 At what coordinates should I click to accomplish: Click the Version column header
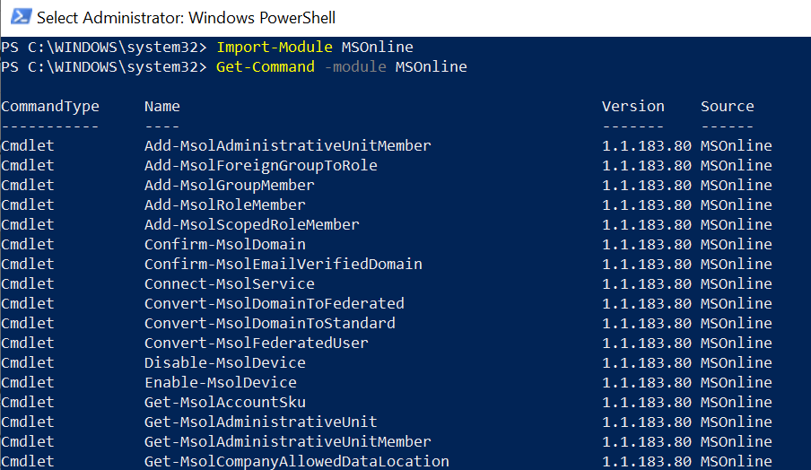tap(633, 106)
